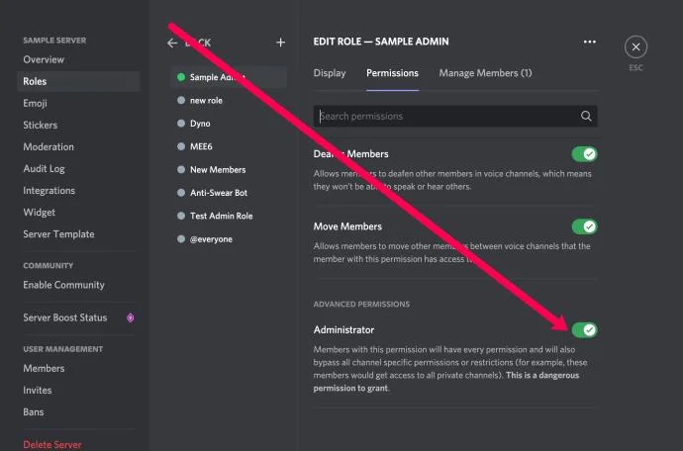Screen dimensions: 683x451
Task: Open the Emoji settings page
Action: tap(35, 103)
